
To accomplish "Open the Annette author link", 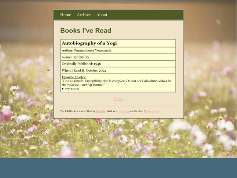I will coord(101,111).
